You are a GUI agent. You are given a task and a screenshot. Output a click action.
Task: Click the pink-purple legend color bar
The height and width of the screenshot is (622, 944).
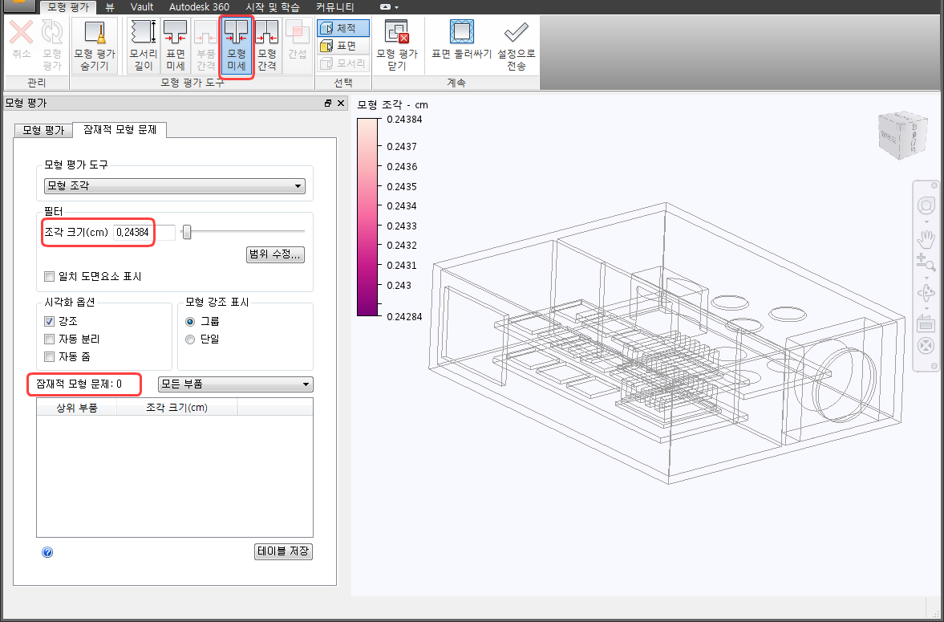[367, 217]
